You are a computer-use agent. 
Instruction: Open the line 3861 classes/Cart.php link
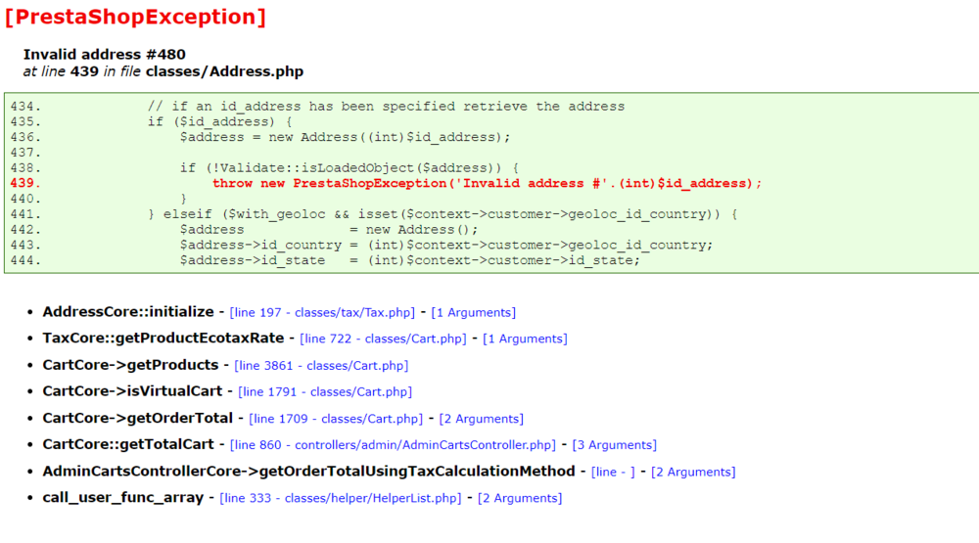[x=321, y=366]
